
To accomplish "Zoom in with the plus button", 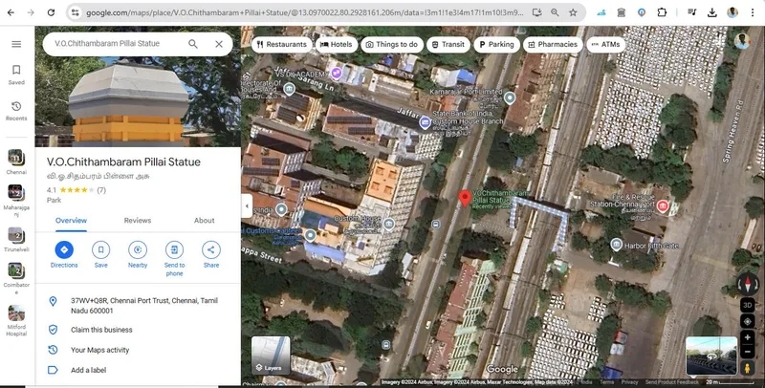I will tap(747, 337).
